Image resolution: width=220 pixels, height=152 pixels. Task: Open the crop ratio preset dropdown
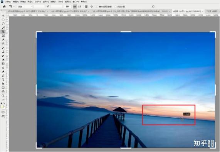click(x=25, y=7)
